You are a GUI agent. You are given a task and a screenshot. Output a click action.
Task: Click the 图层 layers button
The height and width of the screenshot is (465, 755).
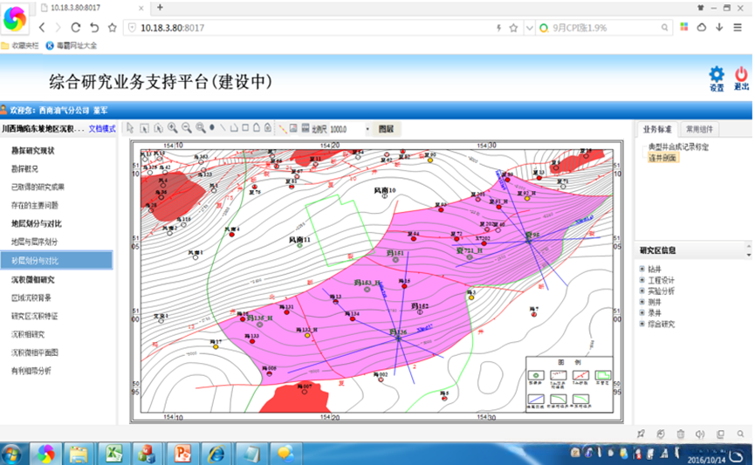point(386,128)
